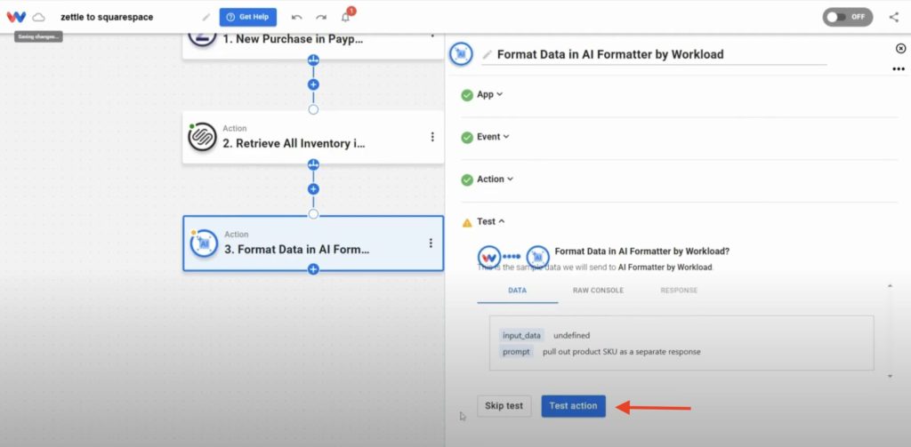Select the input_data field label
This screenshot has height=447, width=911.
(521, 336)
